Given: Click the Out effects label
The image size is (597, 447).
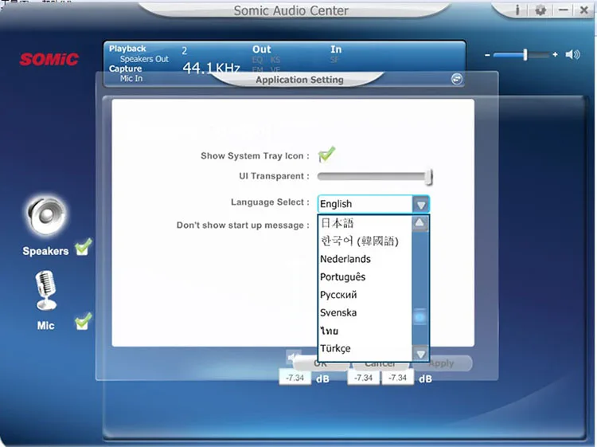Looking at the screenshot, I should (262, 49).
